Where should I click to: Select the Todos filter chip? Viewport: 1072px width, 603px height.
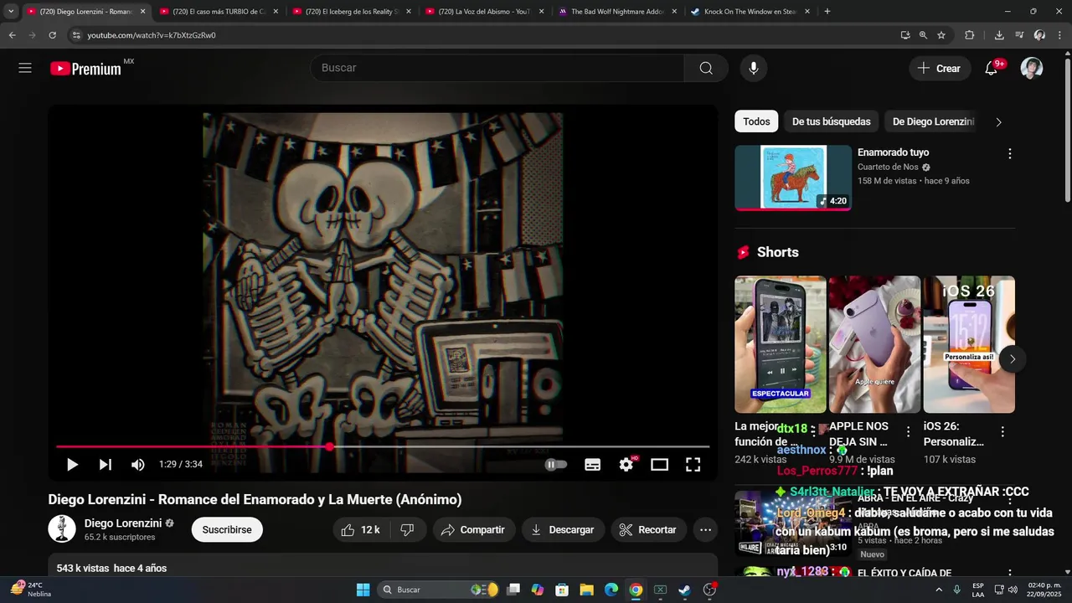pos(756,121)
